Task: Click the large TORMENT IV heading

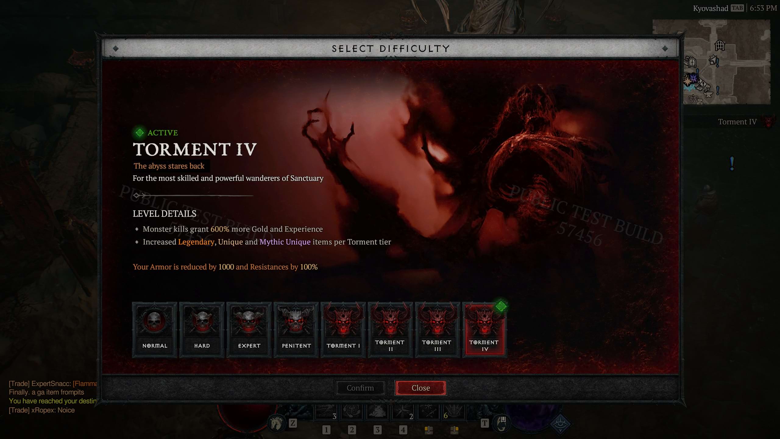Action: click(x=195, y=149)
